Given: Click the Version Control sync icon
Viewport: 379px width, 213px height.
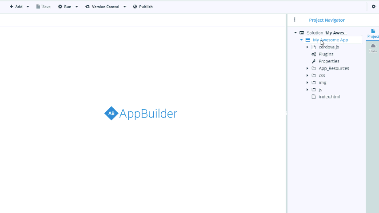Looking at the screenshot, I should (x=88, y=7).
